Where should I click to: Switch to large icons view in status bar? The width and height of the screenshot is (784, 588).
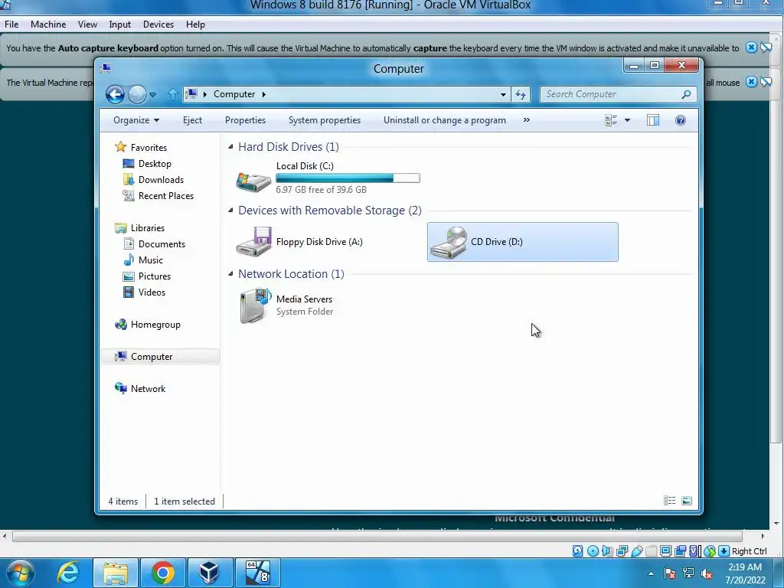[x=687, y=501]
